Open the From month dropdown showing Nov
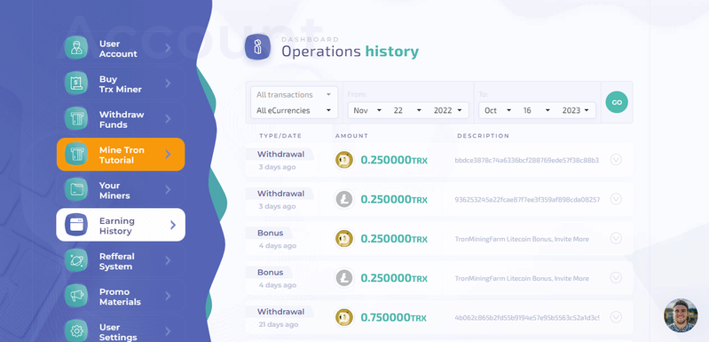 367,110
